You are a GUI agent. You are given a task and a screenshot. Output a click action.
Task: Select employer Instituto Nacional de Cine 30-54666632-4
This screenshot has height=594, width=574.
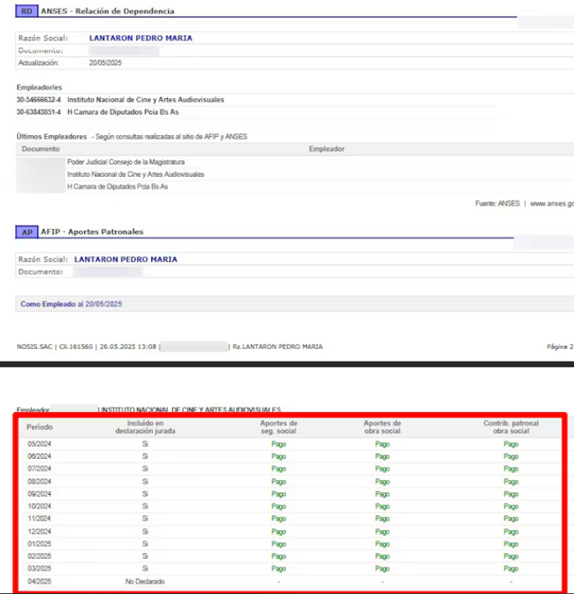(121, 100)
